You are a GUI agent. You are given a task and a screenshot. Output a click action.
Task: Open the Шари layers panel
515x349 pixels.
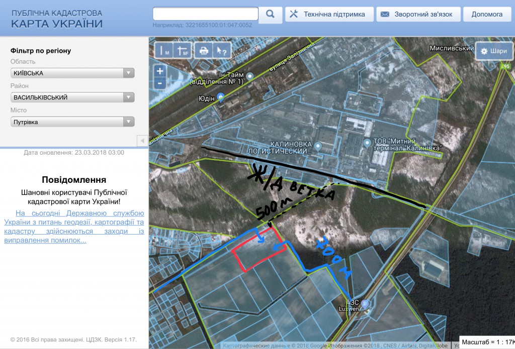coord(493,51)
